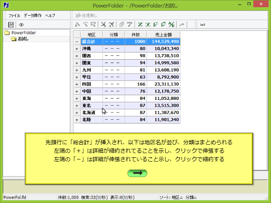Screen dimensions: 271x203
Task: Click the green arrow next button
Action: pos(137,173)
